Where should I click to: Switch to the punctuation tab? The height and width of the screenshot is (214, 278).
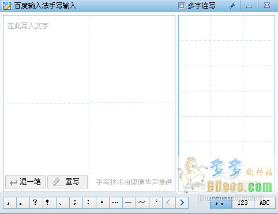tap(221, 202)
